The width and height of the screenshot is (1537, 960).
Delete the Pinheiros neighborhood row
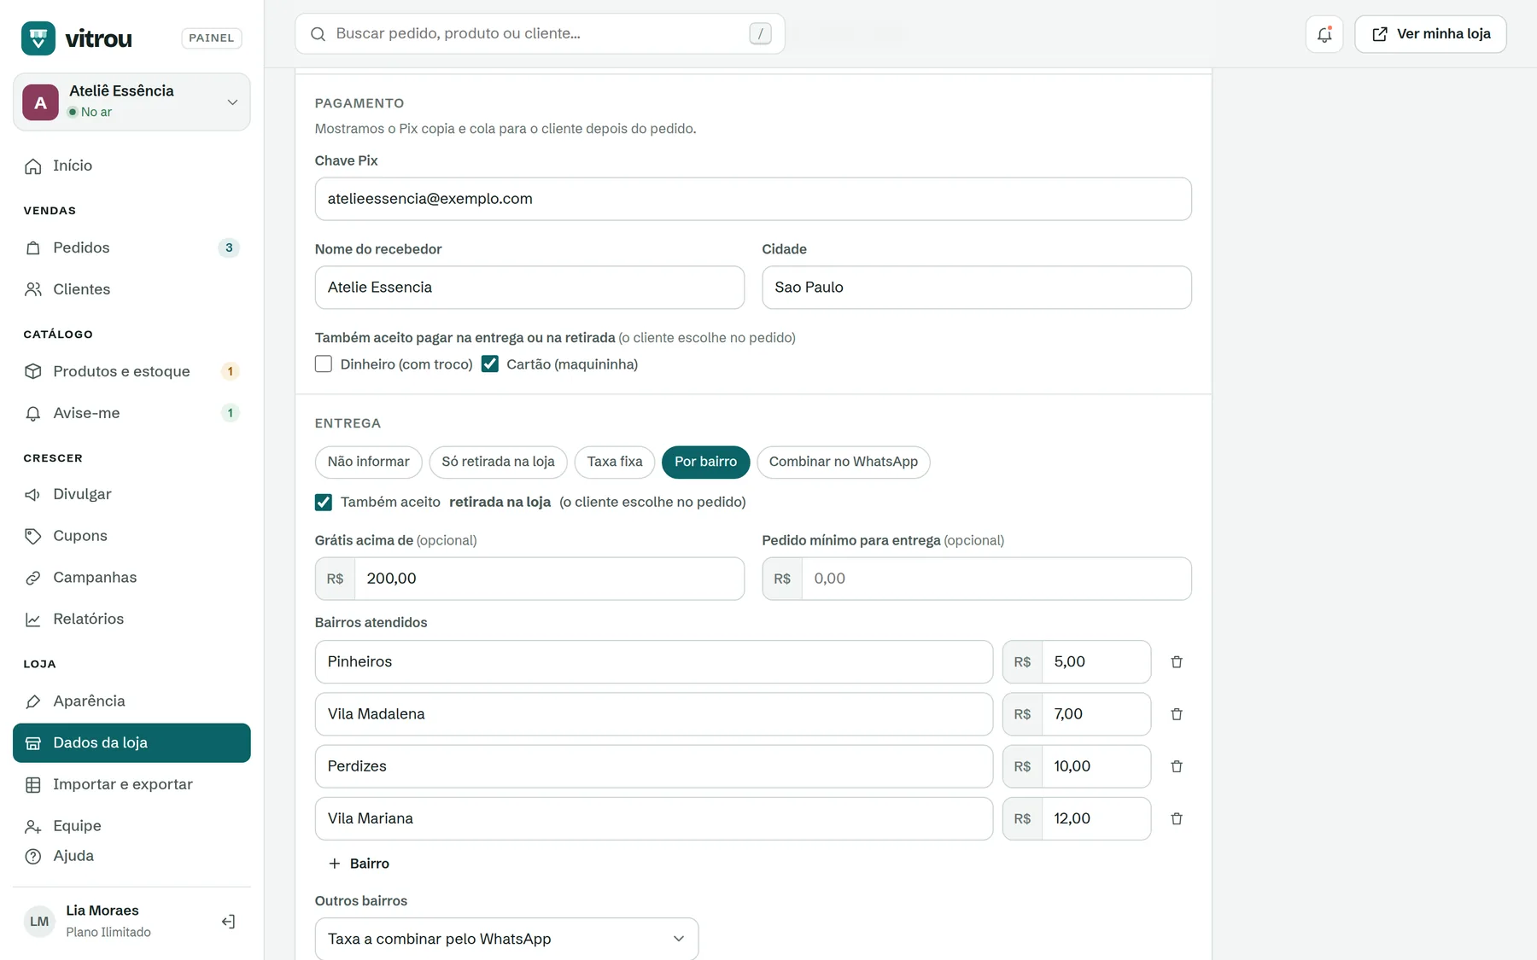tap(1177, 662)
